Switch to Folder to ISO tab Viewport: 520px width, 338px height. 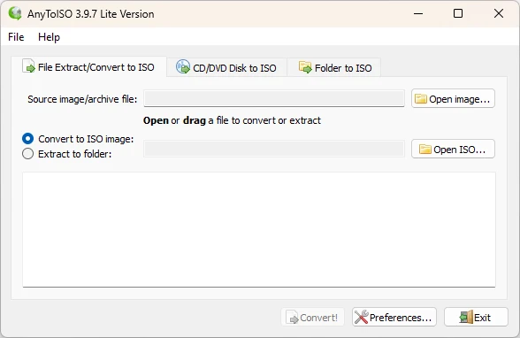click(x=334, y=67)
